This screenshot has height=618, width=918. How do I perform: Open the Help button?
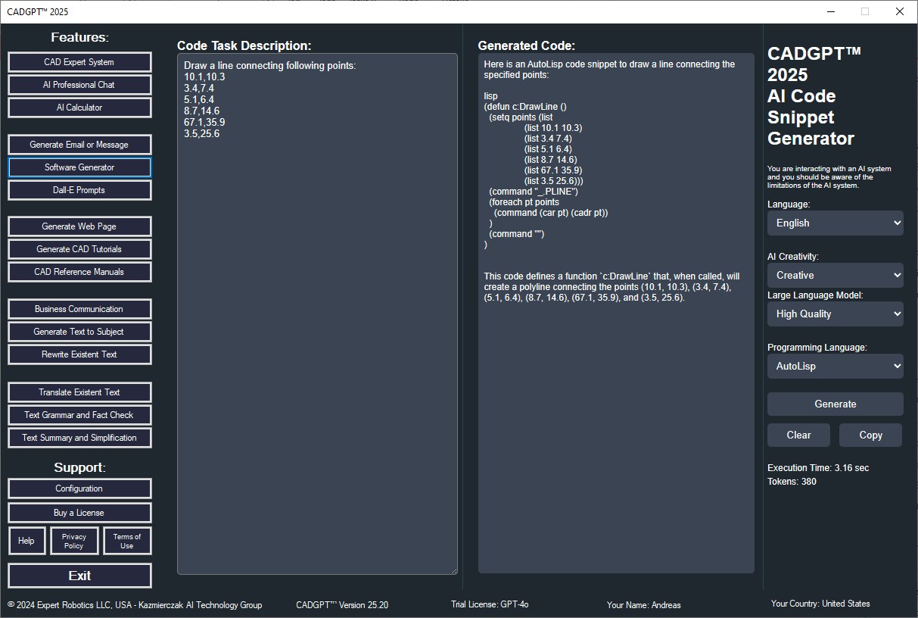point(26,541)
